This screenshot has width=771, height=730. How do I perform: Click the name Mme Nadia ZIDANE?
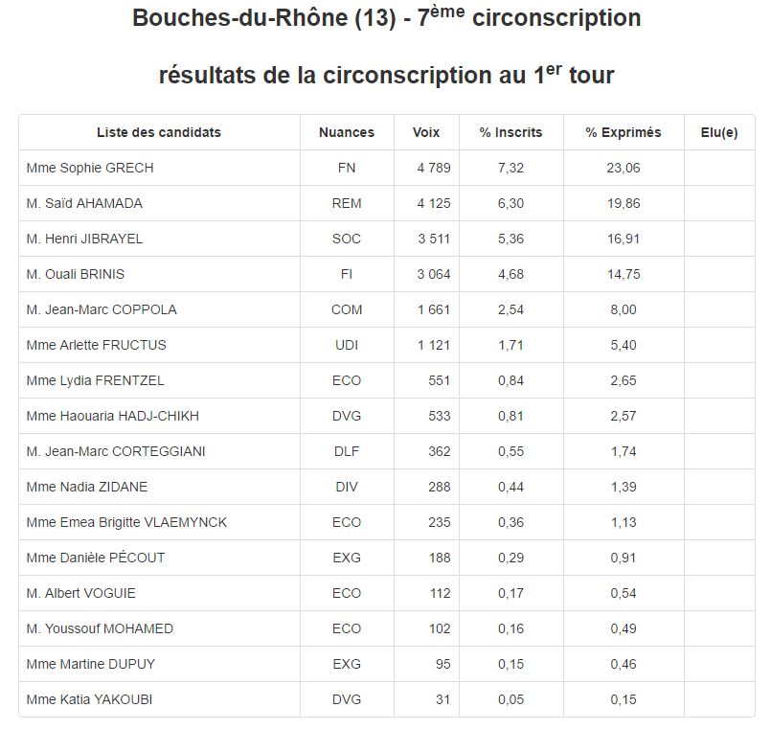[87, 487]
